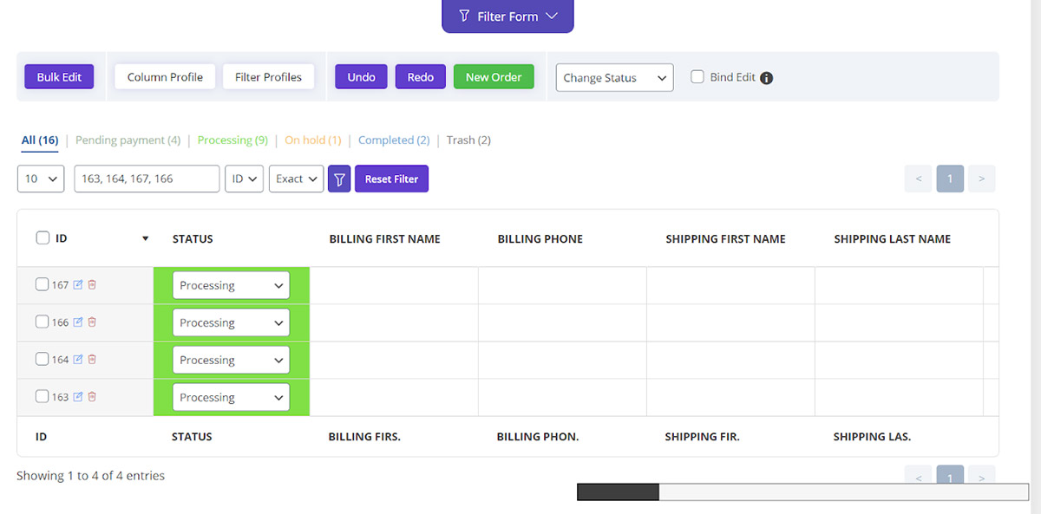Click the edit icon for order 163

point(78,396)
